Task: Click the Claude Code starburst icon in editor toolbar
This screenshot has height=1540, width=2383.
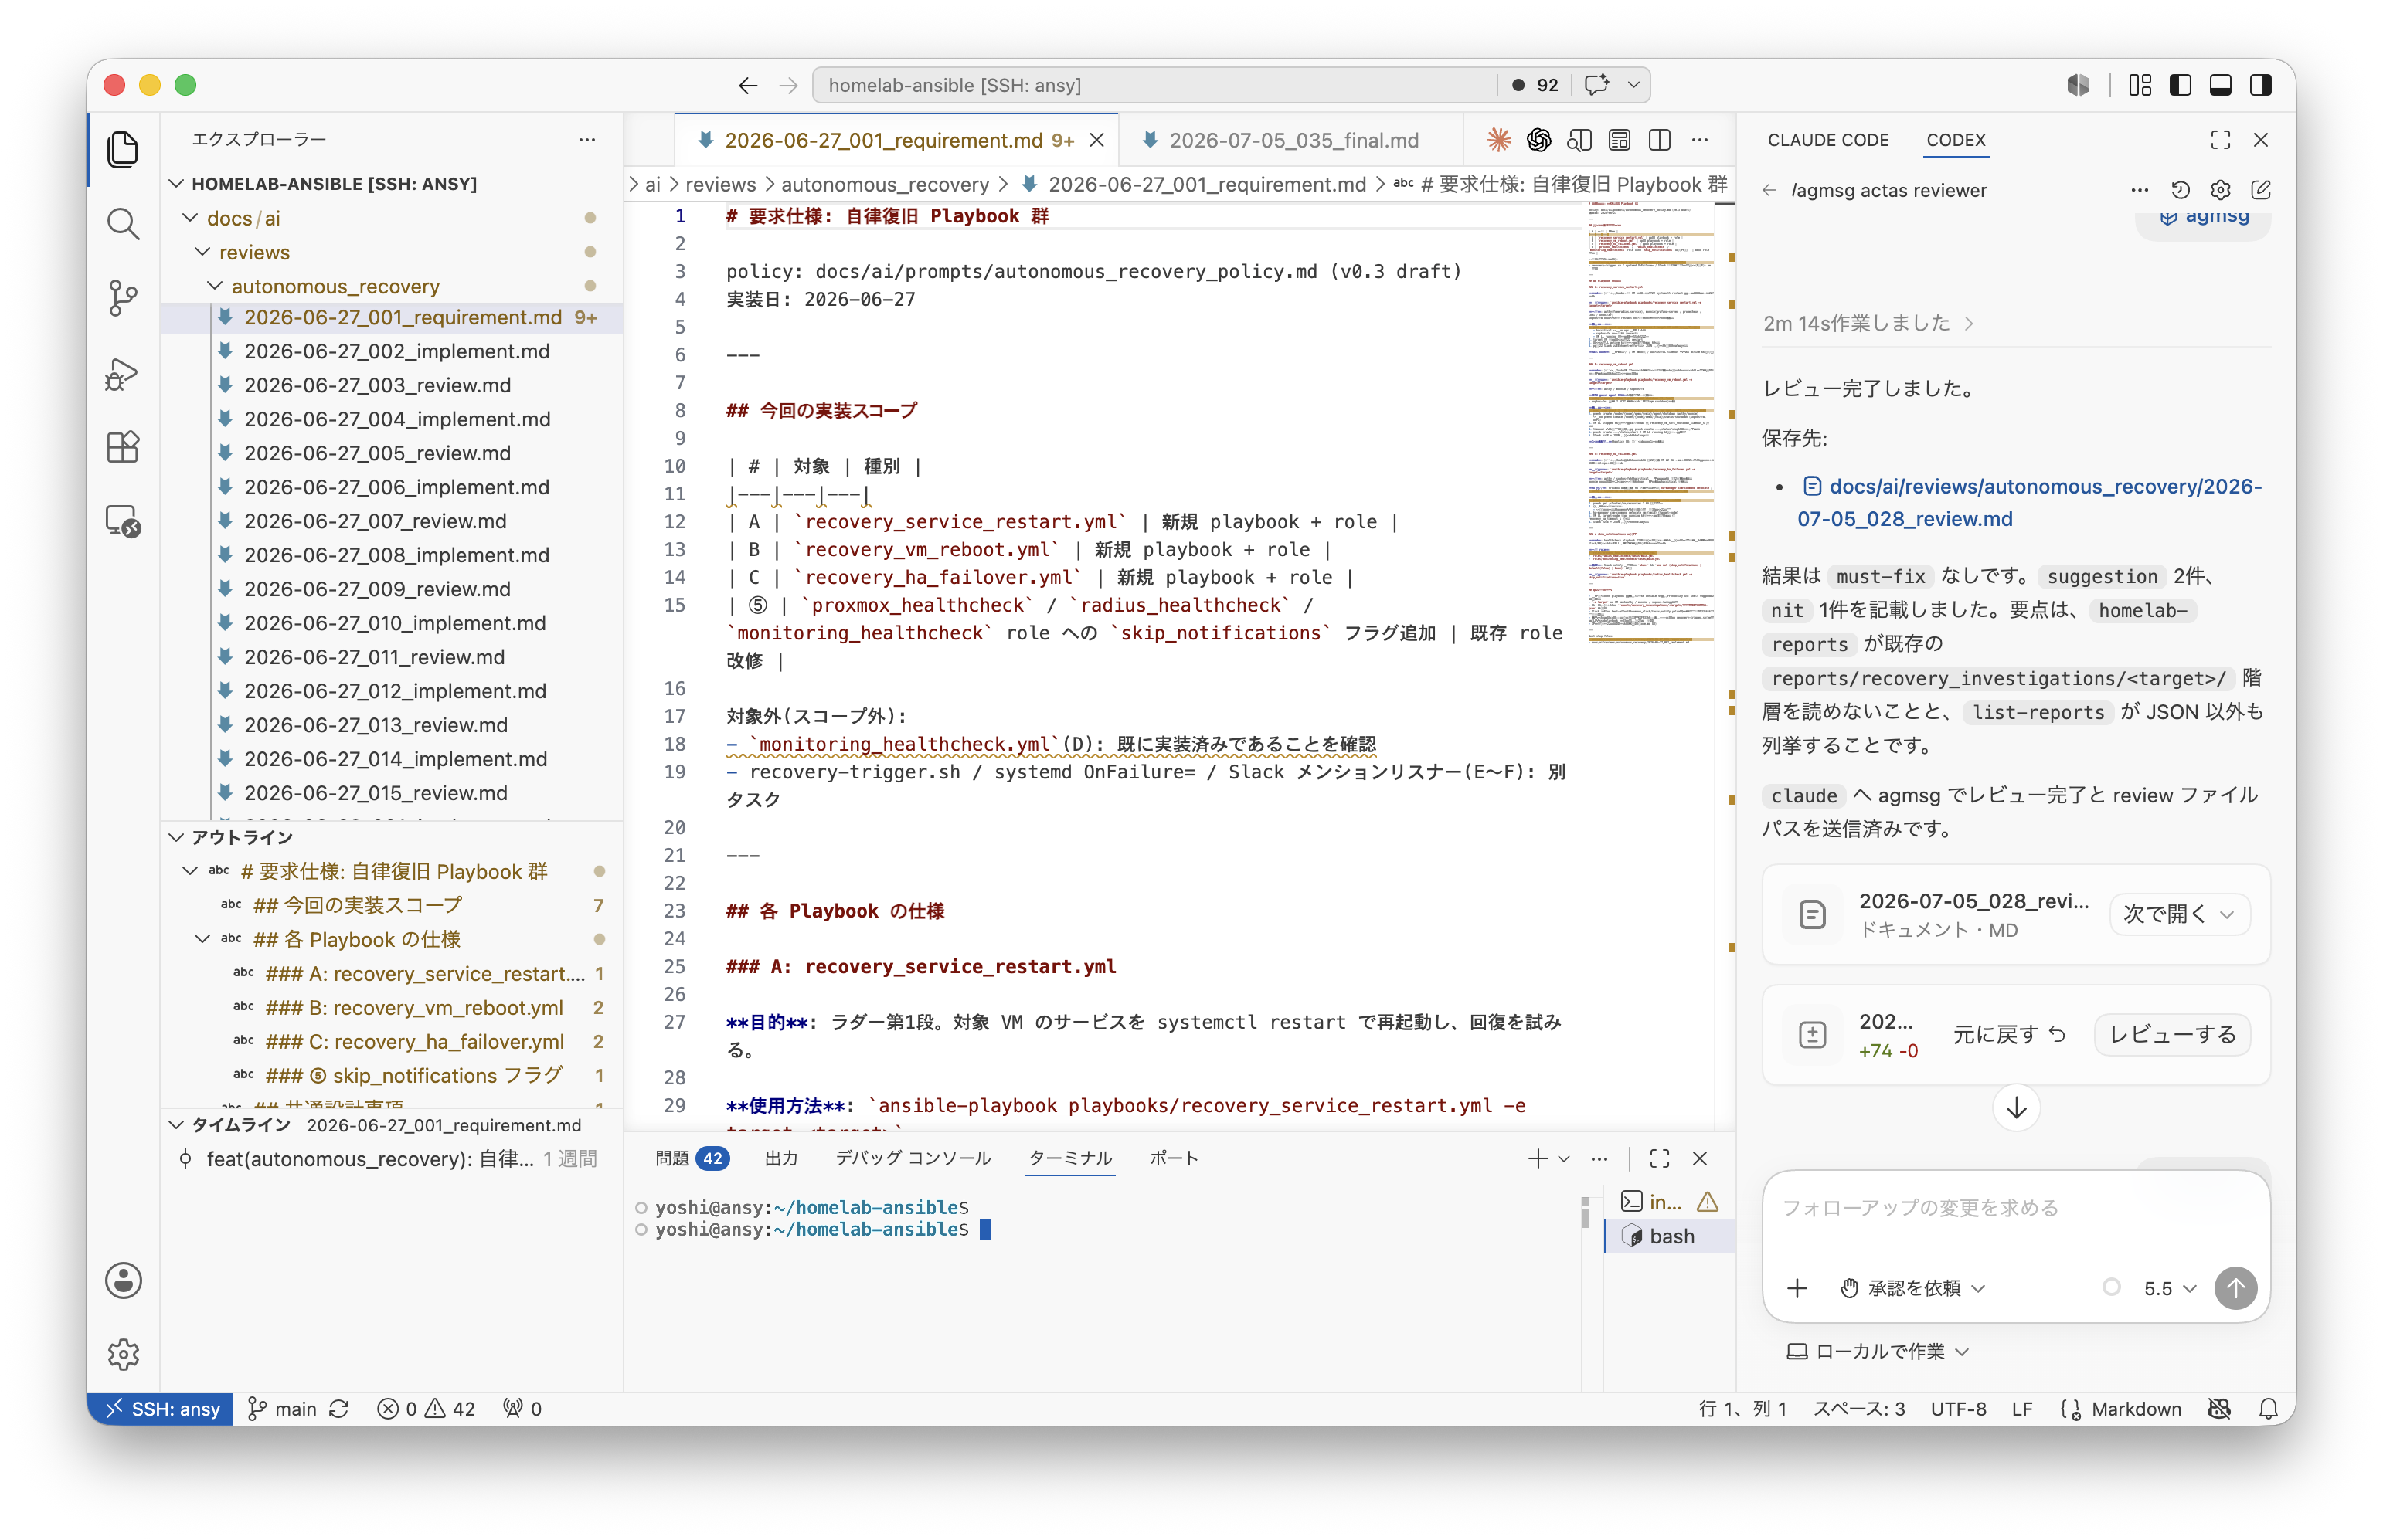Action: 1497,140
